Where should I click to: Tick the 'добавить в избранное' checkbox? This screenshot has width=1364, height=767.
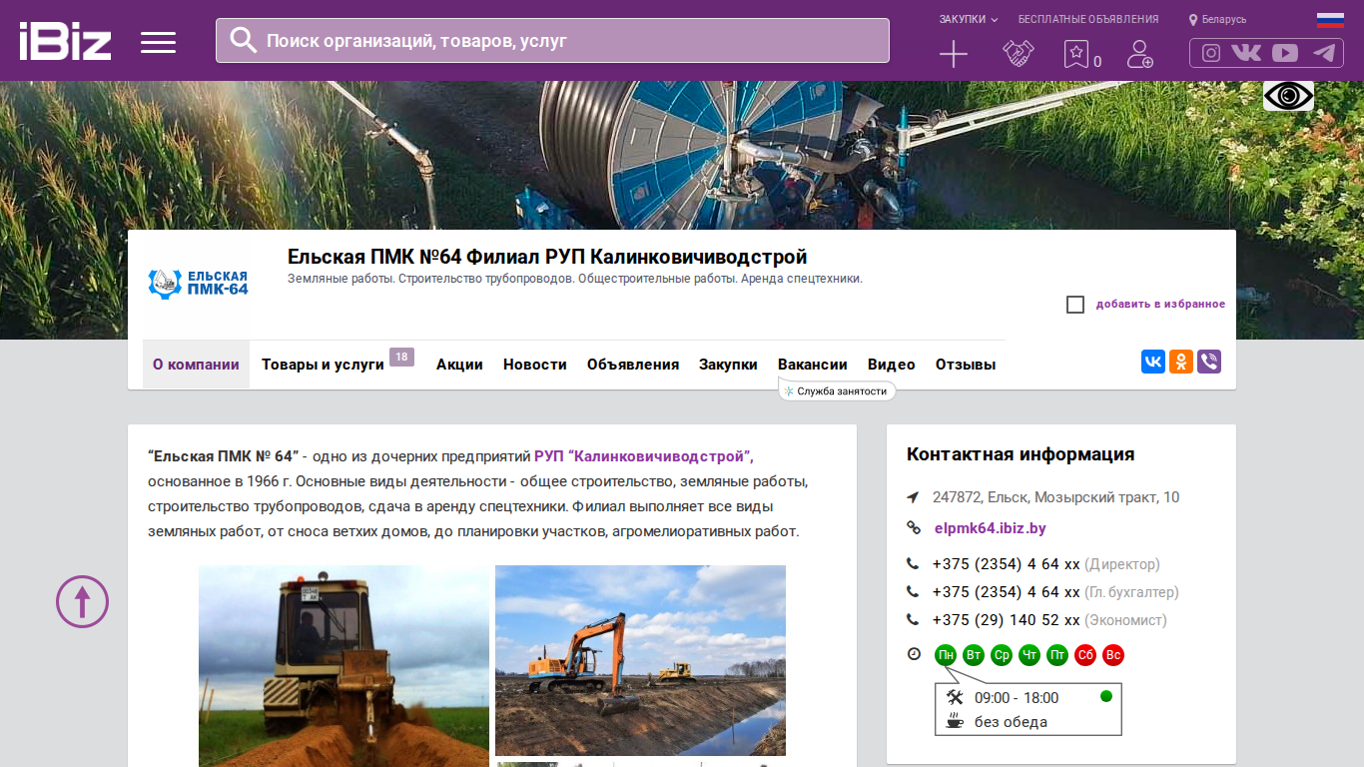tap(1075, 305)
